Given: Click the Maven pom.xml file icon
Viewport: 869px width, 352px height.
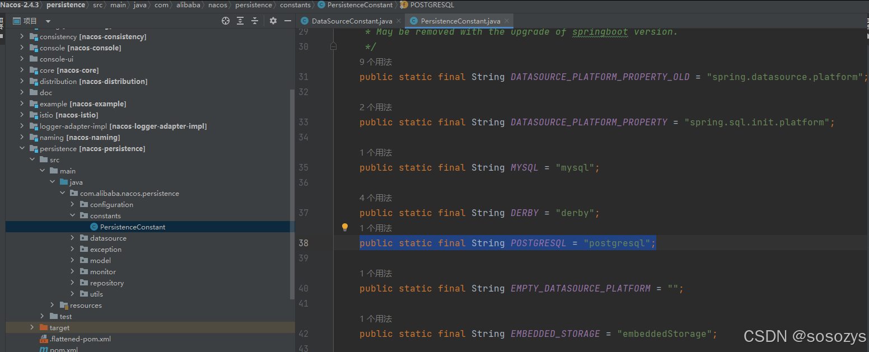Looking at the screenshot, I should pyautogui.click(x=44, y=349).
